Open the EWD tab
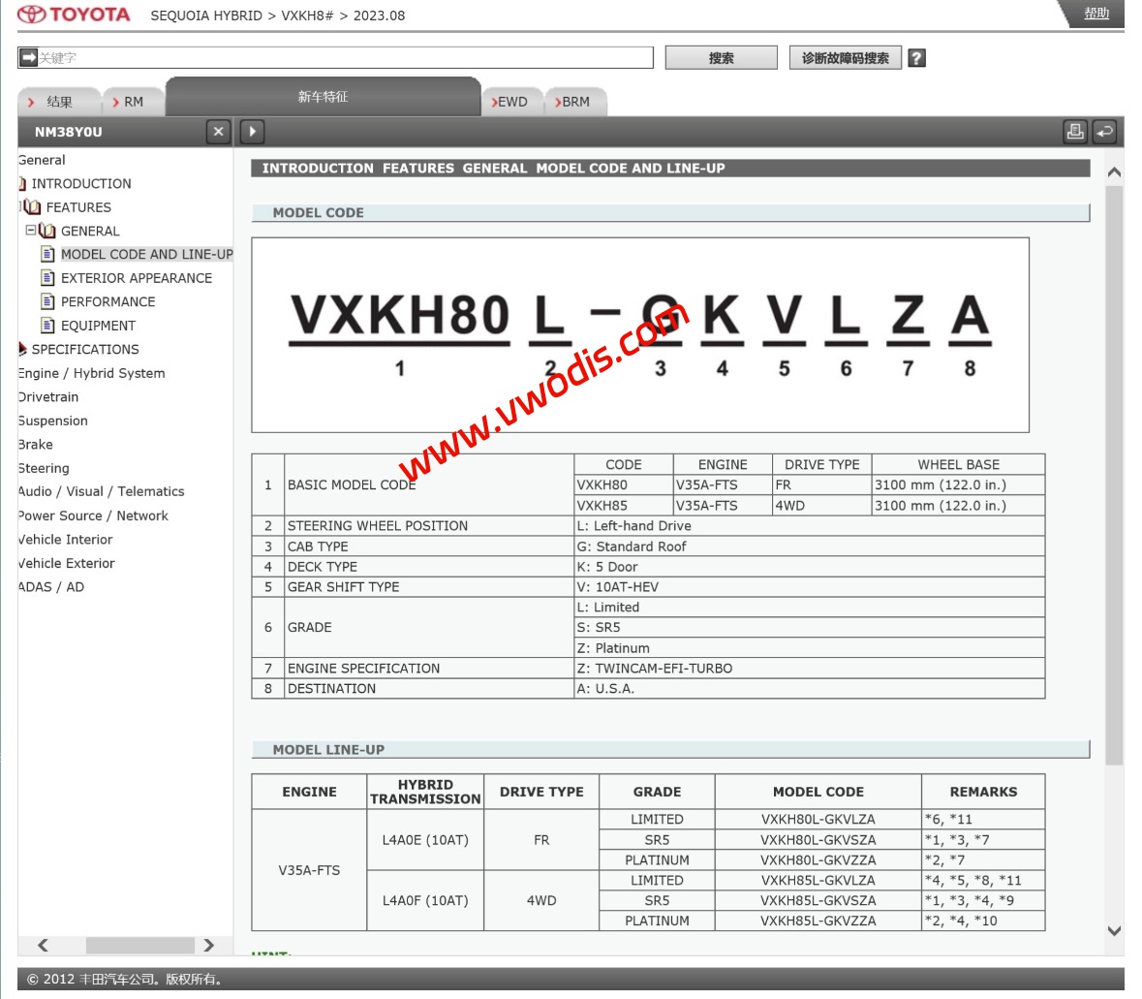1142x999 pixels. [x=510, y=102]
